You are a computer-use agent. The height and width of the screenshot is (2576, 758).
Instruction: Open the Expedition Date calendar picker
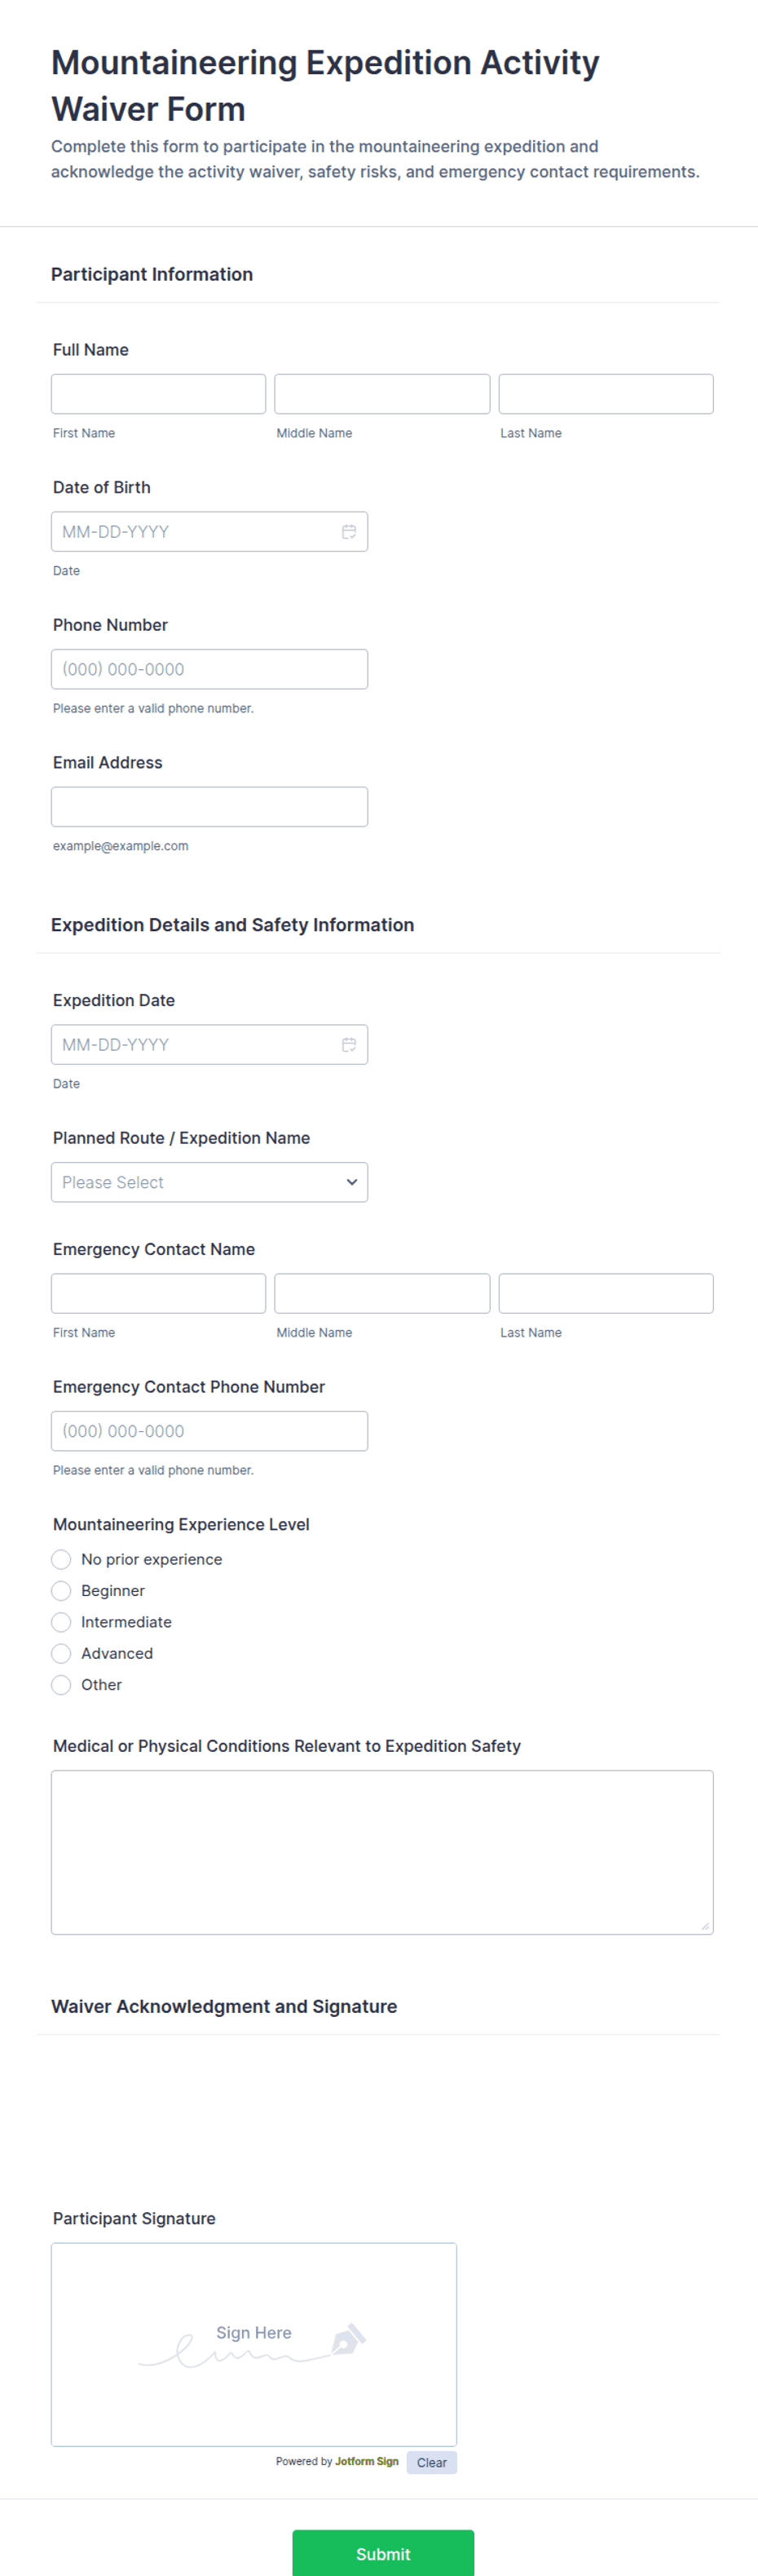[349, 1044]
